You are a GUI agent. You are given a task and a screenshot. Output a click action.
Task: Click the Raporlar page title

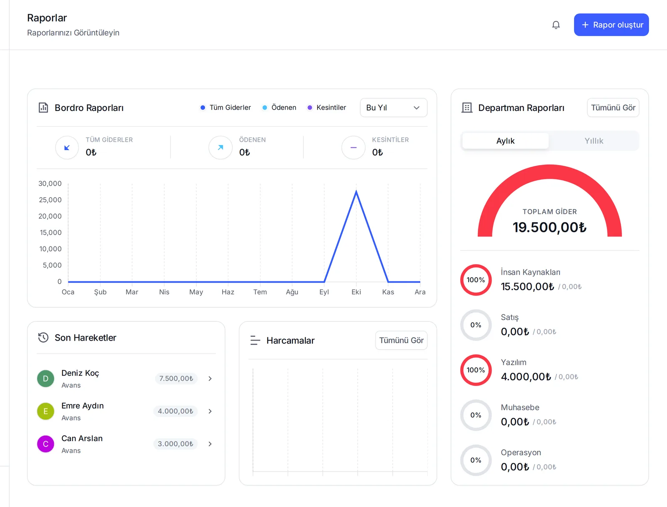click(47, 18)
